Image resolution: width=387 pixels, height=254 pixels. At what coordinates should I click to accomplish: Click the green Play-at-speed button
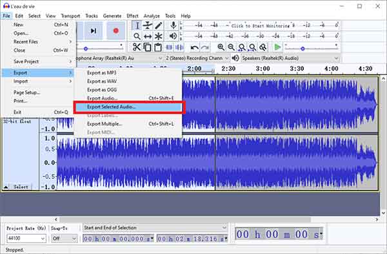point(277,47)
